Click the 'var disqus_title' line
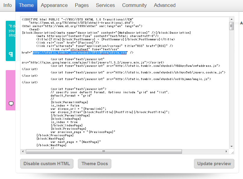The image size is (243, 179). 110,112
